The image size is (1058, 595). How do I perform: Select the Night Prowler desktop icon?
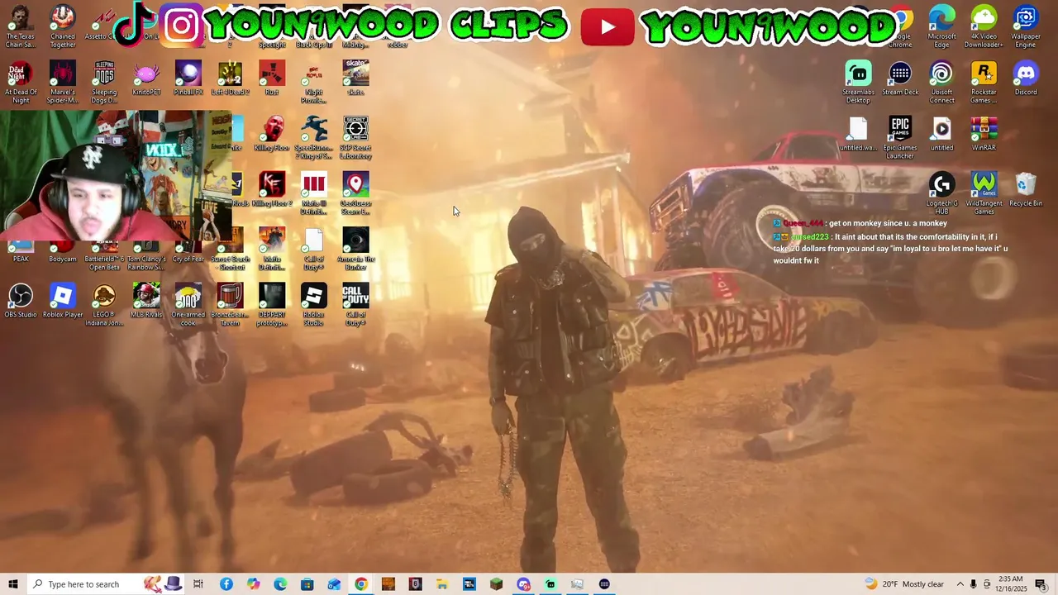[313, 83]
